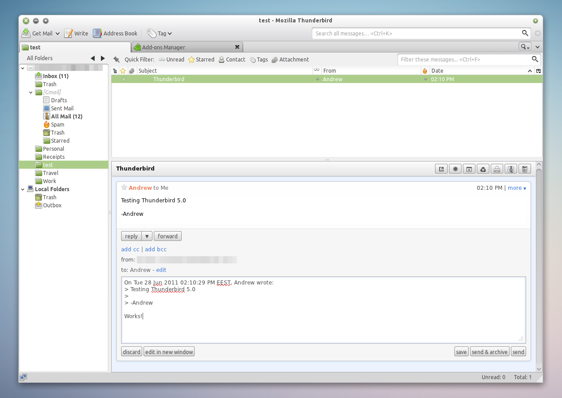Screen dimensions: 562x398
Task: Click the Get Mail toolbar icon
Action: click(x=26, y=33)
